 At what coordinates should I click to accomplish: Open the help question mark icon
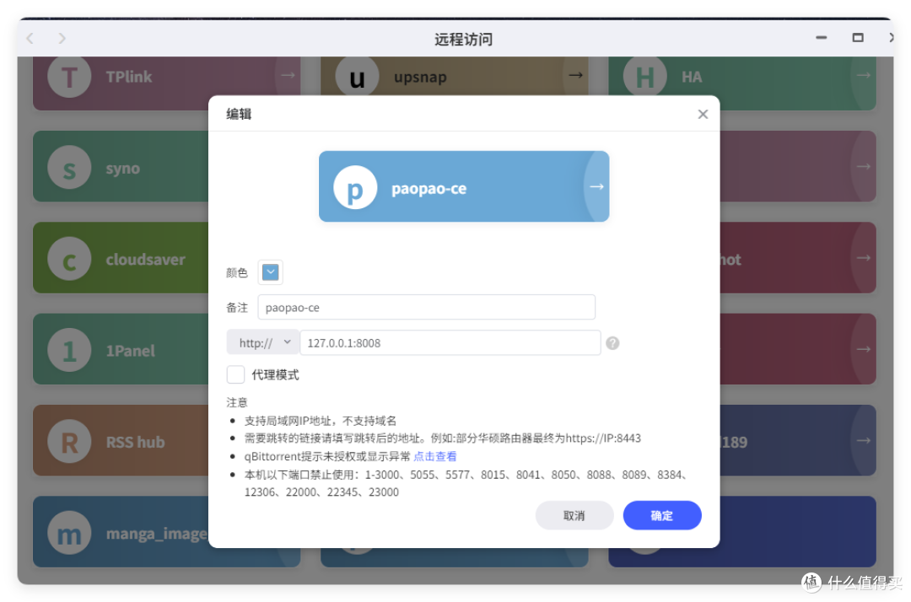612,343
